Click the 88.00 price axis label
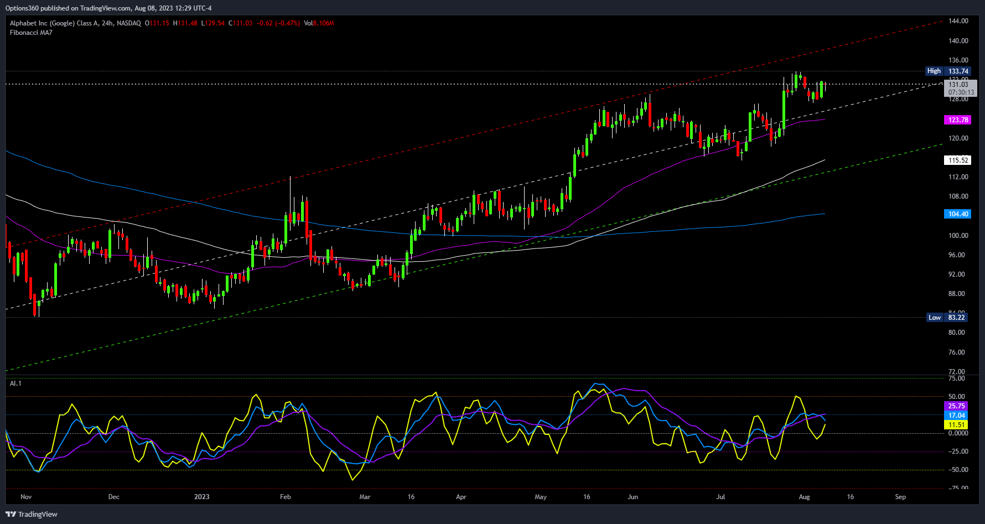 click(x=956, y=294)
